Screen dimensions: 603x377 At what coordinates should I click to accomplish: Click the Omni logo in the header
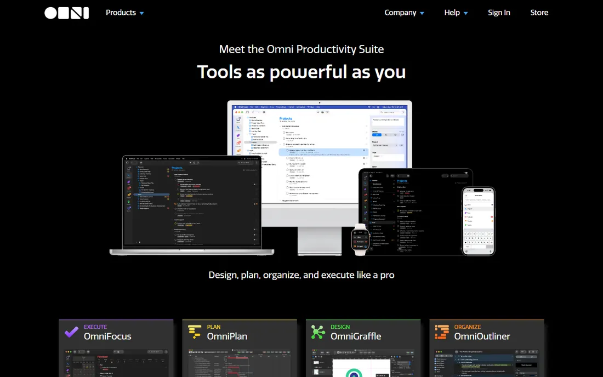point(66,13)
